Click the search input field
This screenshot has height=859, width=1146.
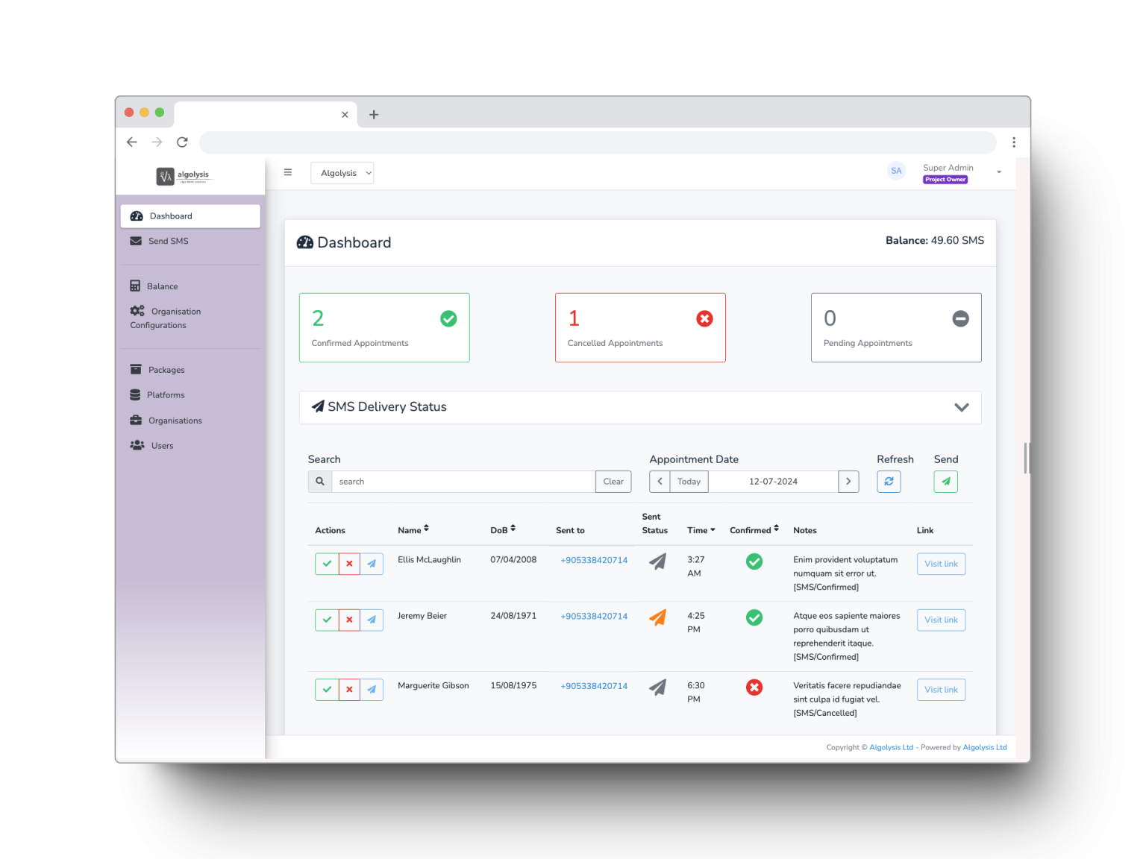tap(463, 482)
